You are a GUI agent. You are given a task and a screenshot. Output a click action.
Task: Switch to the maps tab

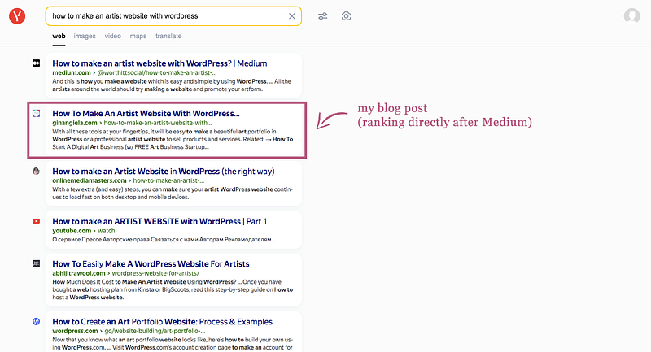tap(138, 36)
